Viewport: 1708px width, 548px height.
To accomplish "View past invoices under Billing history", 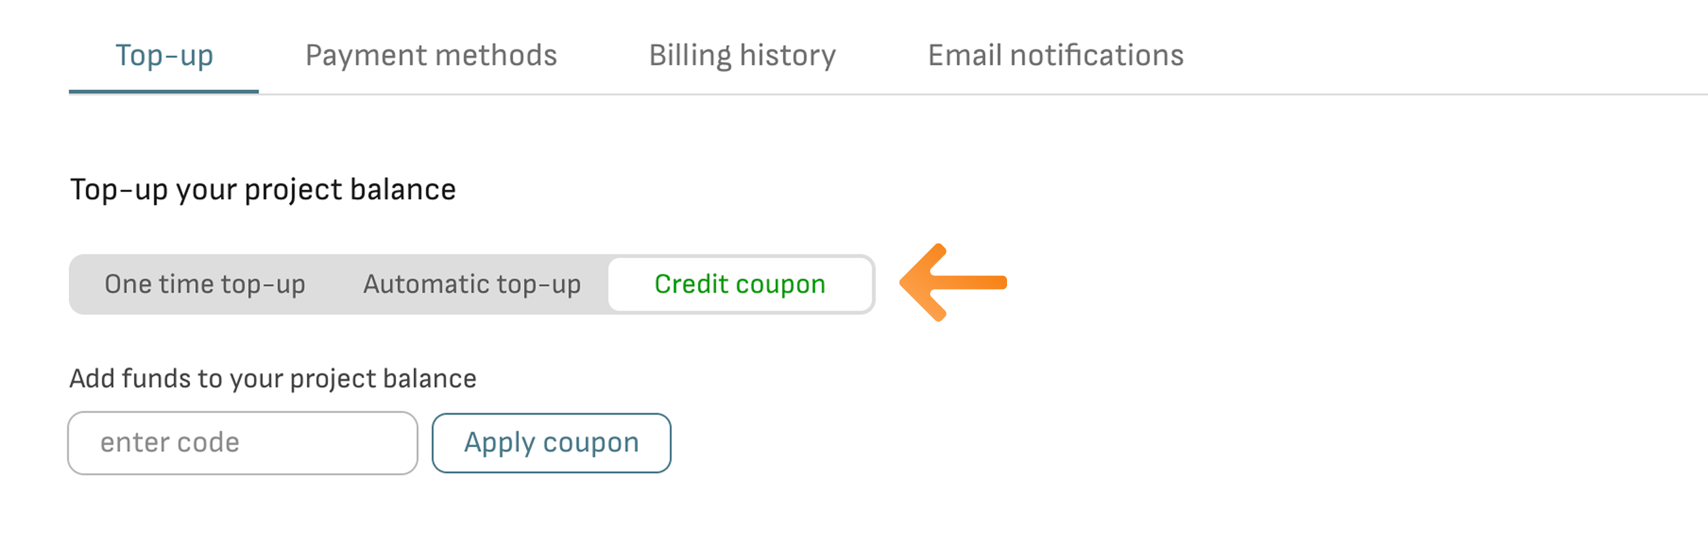I will pyautogui.click(x=742, y=55).
